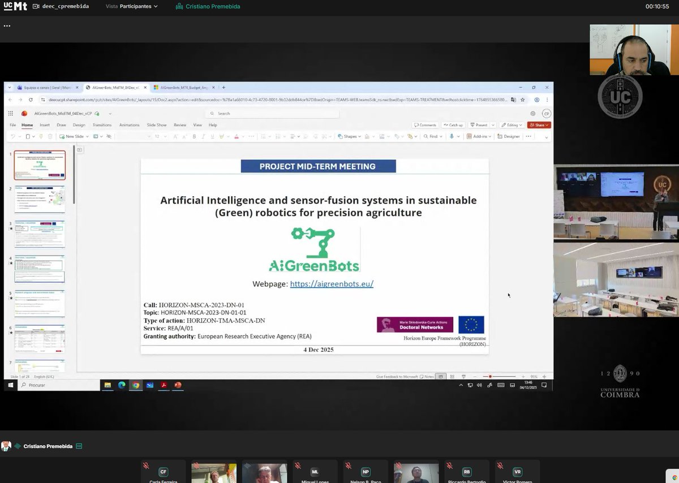This screenshot has width=679, height=483.
Task: Open Adobe Acrobat from the taskbar
Action: [x=164, y=385]
